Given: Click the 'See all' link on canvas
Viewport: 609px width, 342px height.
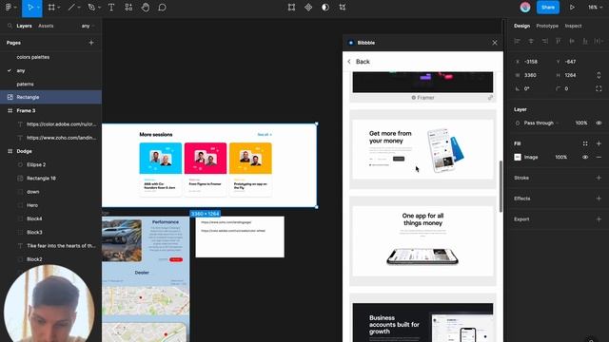Looking at the screenshot, I should click(265, 135).
